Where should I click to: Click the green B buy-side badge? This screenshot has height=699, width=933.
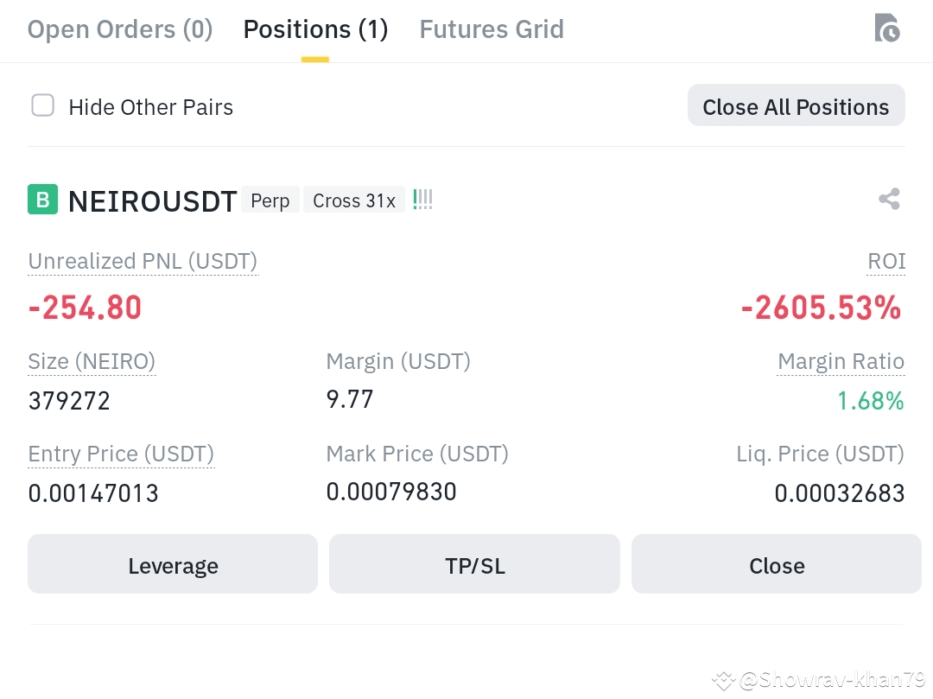43,200
